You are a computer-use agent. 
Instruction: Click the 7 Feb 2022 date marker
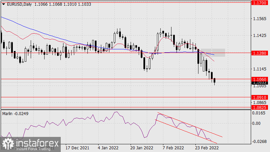tap(173, 148)
